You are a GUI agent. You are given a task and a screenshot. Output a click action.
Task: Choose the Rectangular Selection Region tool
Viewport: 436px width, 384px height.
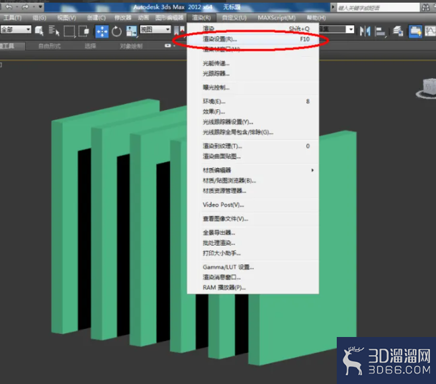69,31
